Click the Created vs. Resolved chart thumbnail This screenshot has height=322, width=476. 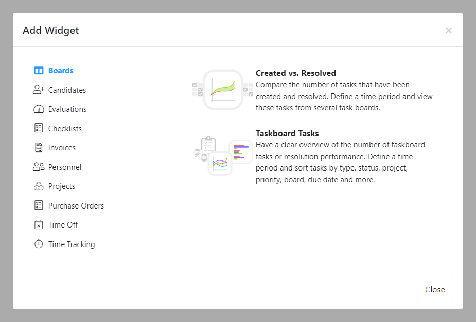point(222,89)
